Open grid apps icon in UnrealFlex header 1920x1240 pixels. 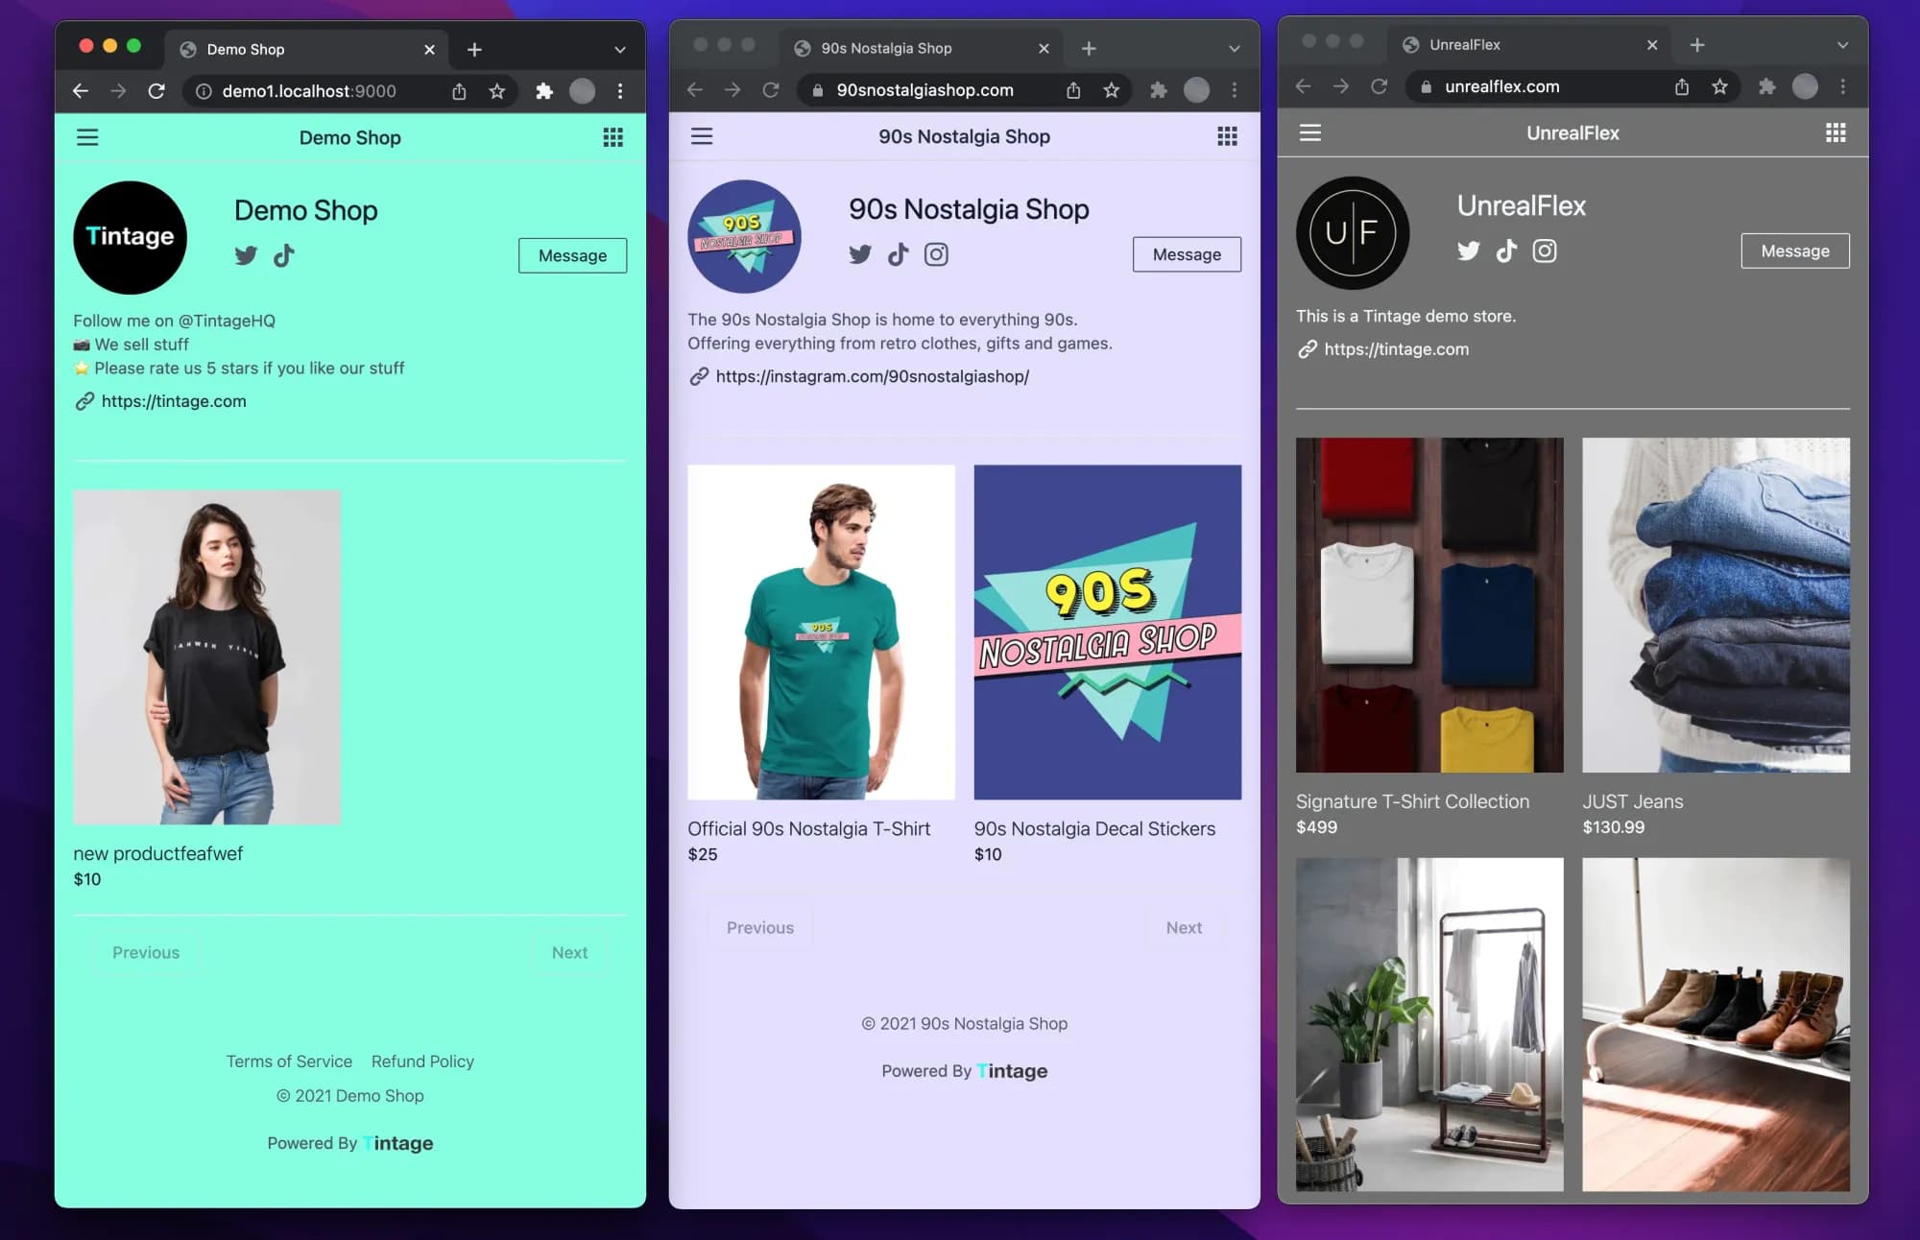point(1835,133)
